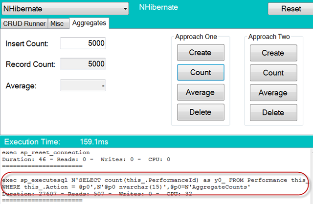Click Average under Approach One

[201, 92]
